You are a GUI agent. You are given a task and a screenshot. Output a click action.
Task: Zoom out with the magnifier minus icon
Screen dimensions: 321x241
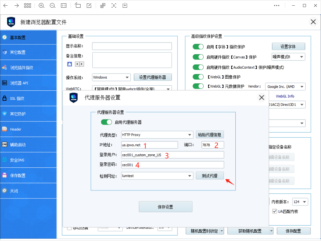coord(52,6)
